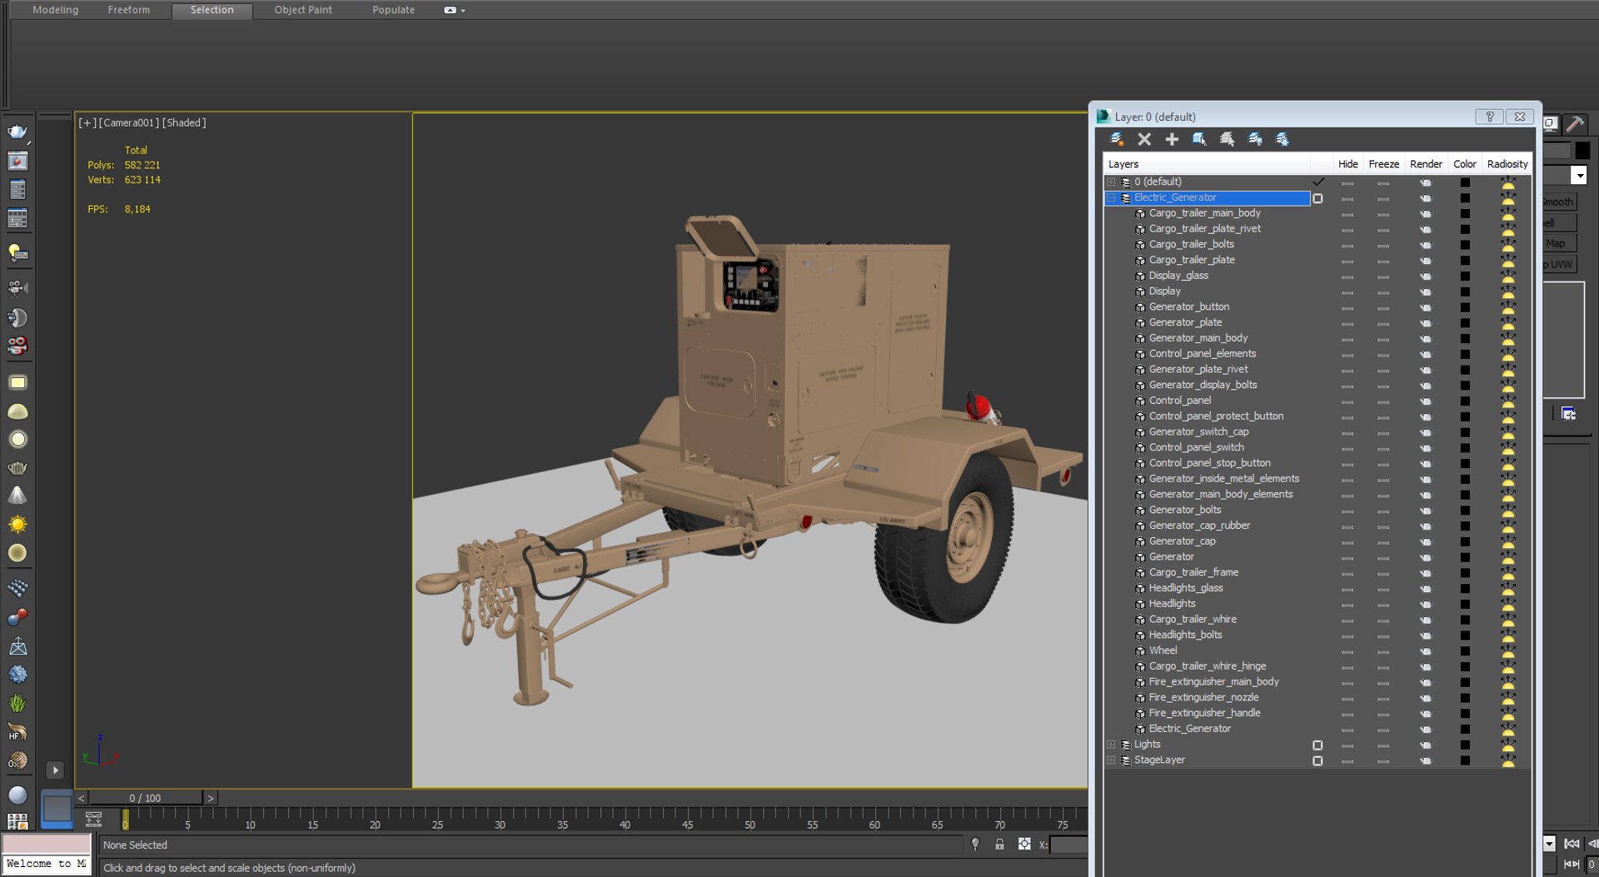The image size is (1599, 877).
Task: Collapse the Electric_Generator layer
Action: tap(1111, 197)
